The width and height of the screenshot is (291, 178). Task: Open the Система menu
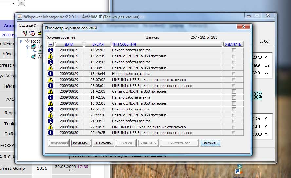click(28, 25)
